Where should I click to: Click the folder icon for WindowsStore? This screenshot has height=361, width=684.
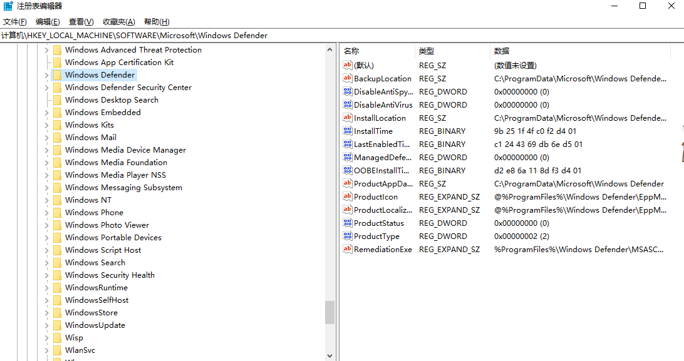tap(57, 313)
